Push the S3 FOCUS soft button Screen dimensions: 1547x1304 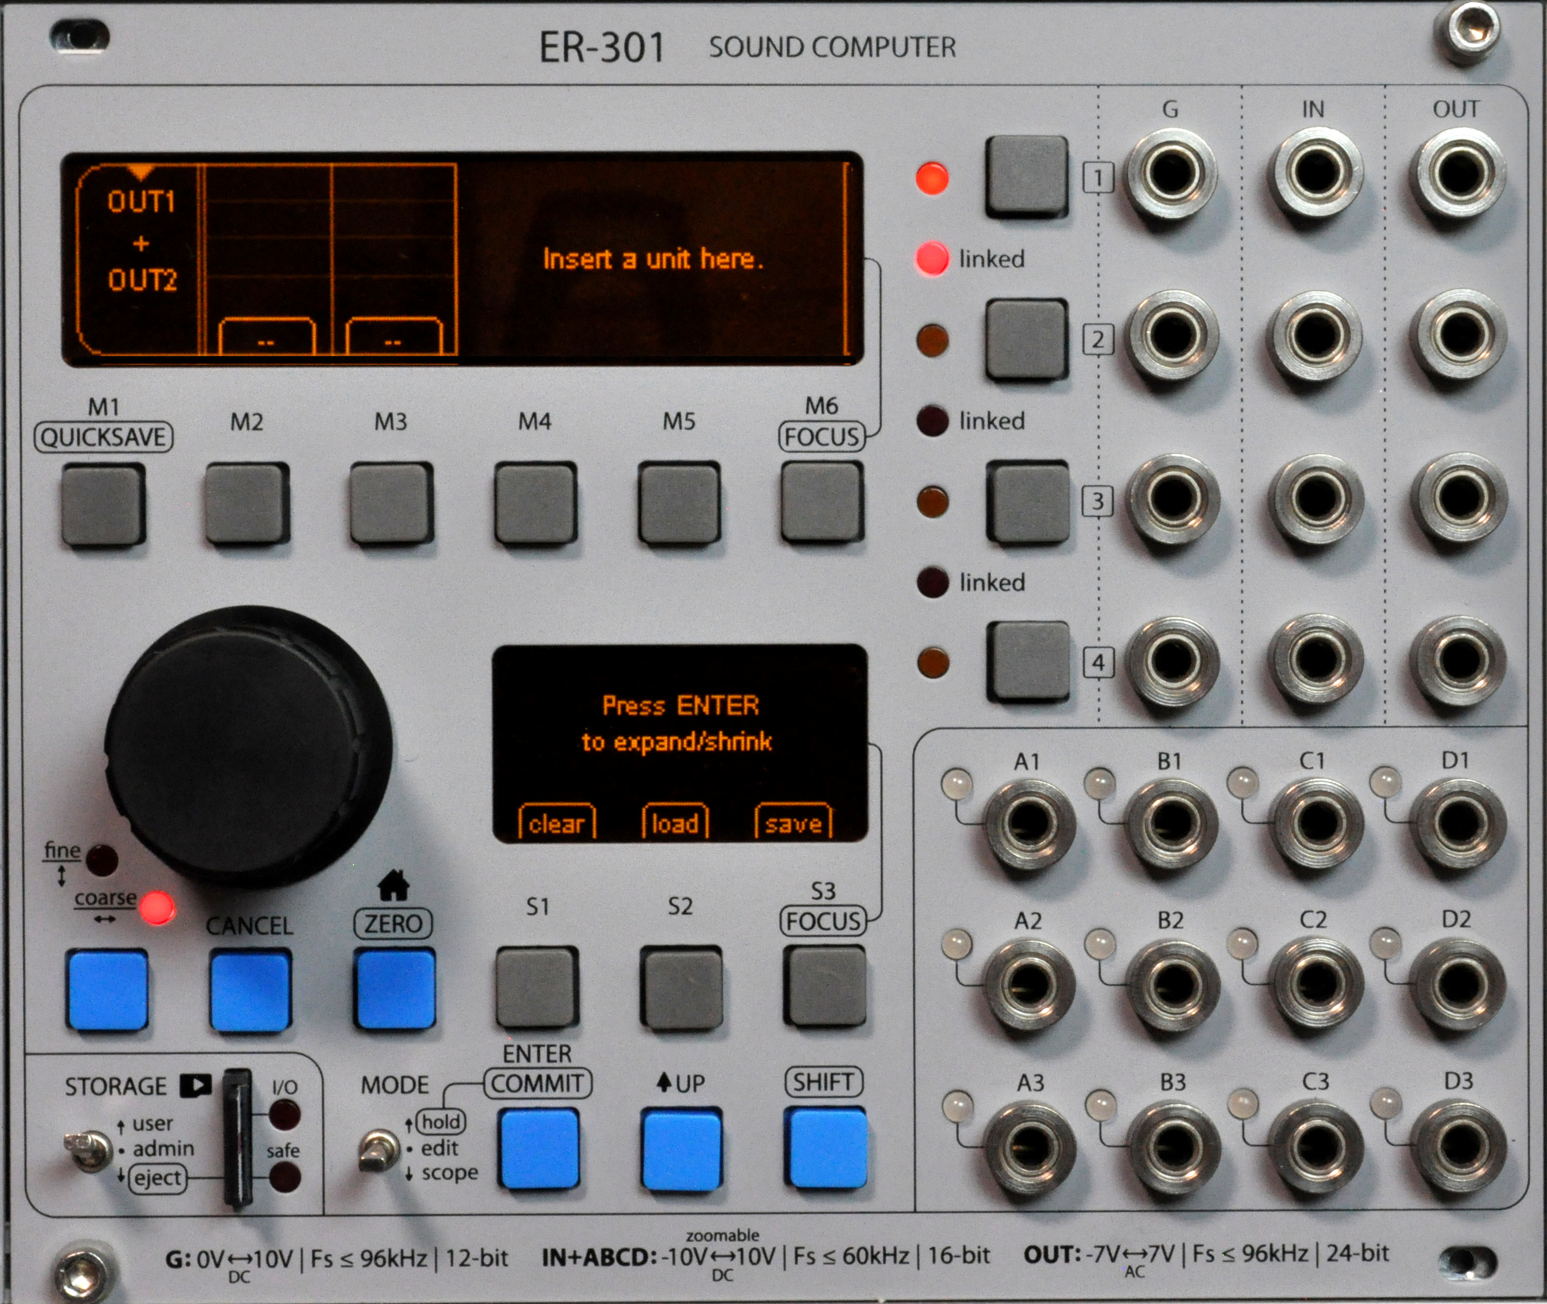point(824,987)
